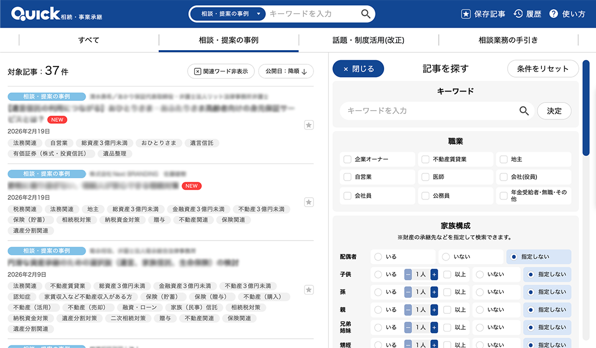Open the 相談業務の手引き tab
Screen dimensions: 596x348
(508, 40)
